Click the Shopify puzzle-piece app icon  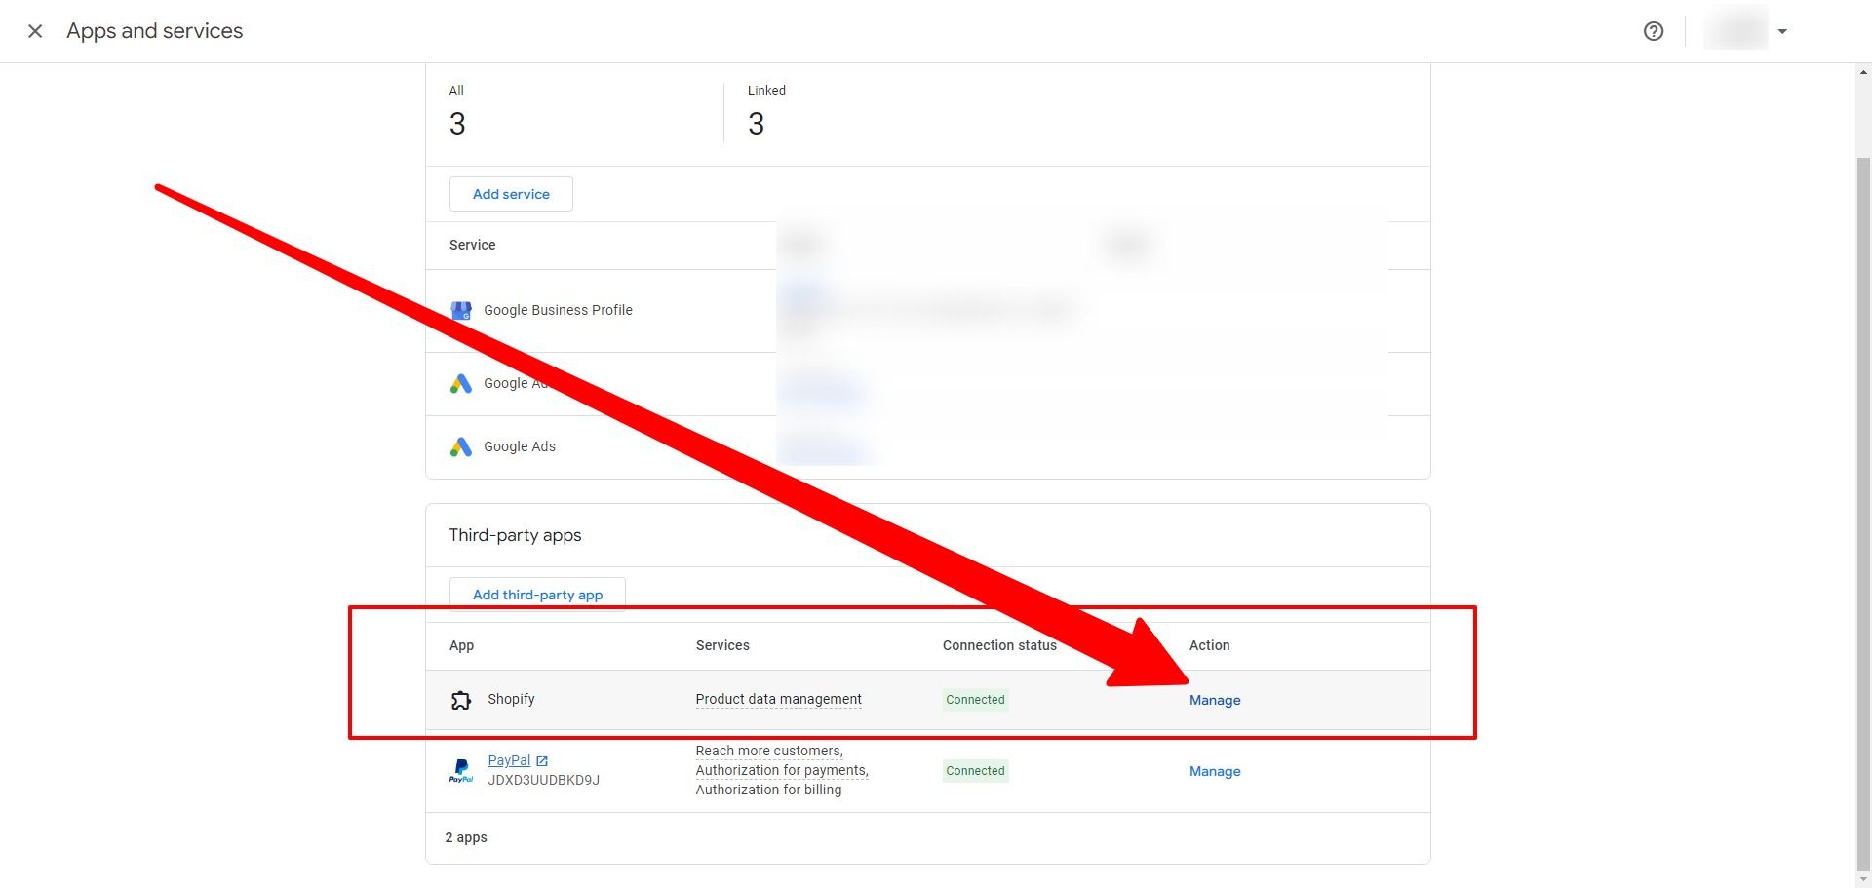[461, 700]
